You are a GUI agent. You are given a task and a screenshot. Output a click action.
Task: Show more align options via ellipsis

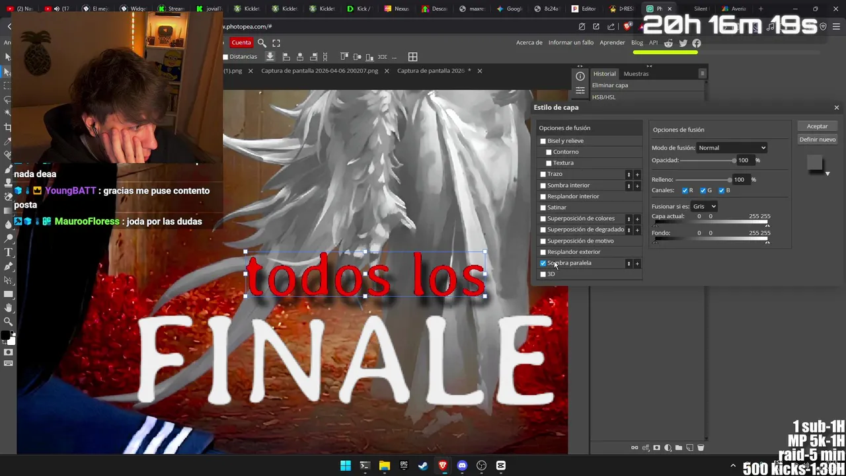(x=395, y=57)
